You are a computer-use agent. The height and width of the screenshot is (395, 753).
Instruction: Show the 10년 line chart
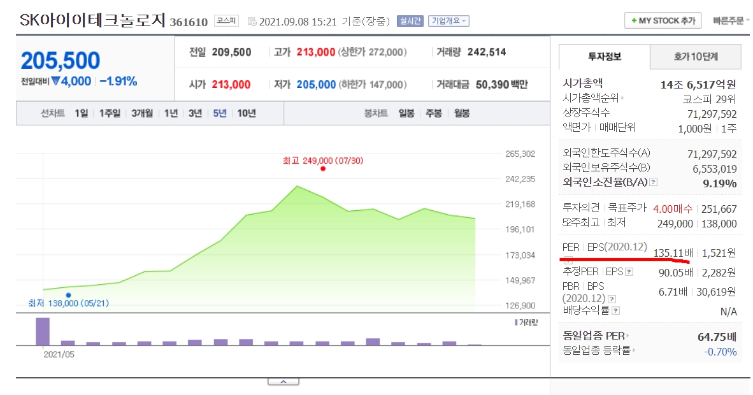point(247,113)
